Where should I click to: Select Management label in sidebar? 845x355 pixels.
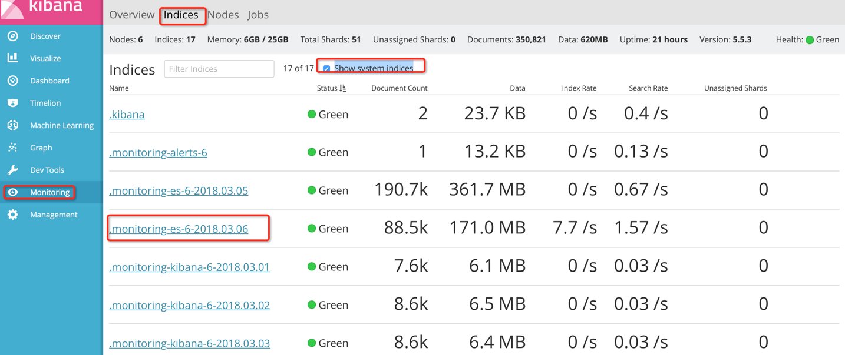[54, 215]
